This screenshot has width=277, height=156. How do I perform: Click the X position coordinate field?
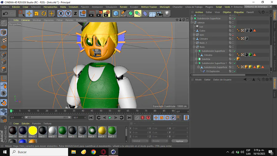pos(140,129)
